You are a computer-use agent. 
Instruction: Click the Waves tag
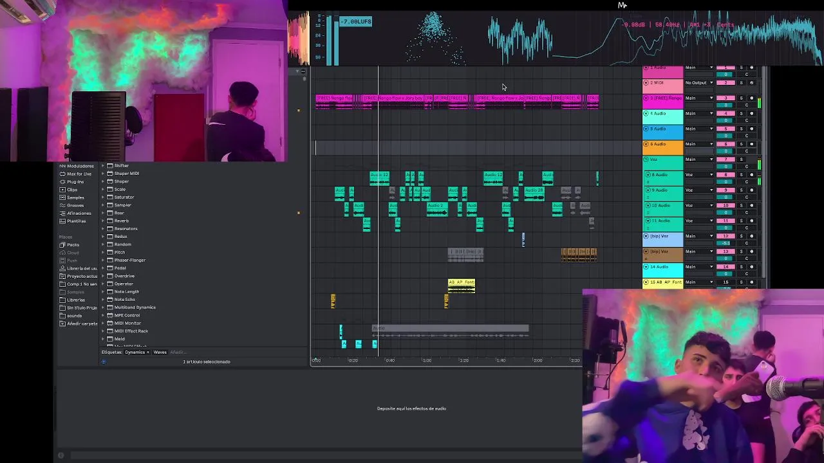click(x=160, y=352)
